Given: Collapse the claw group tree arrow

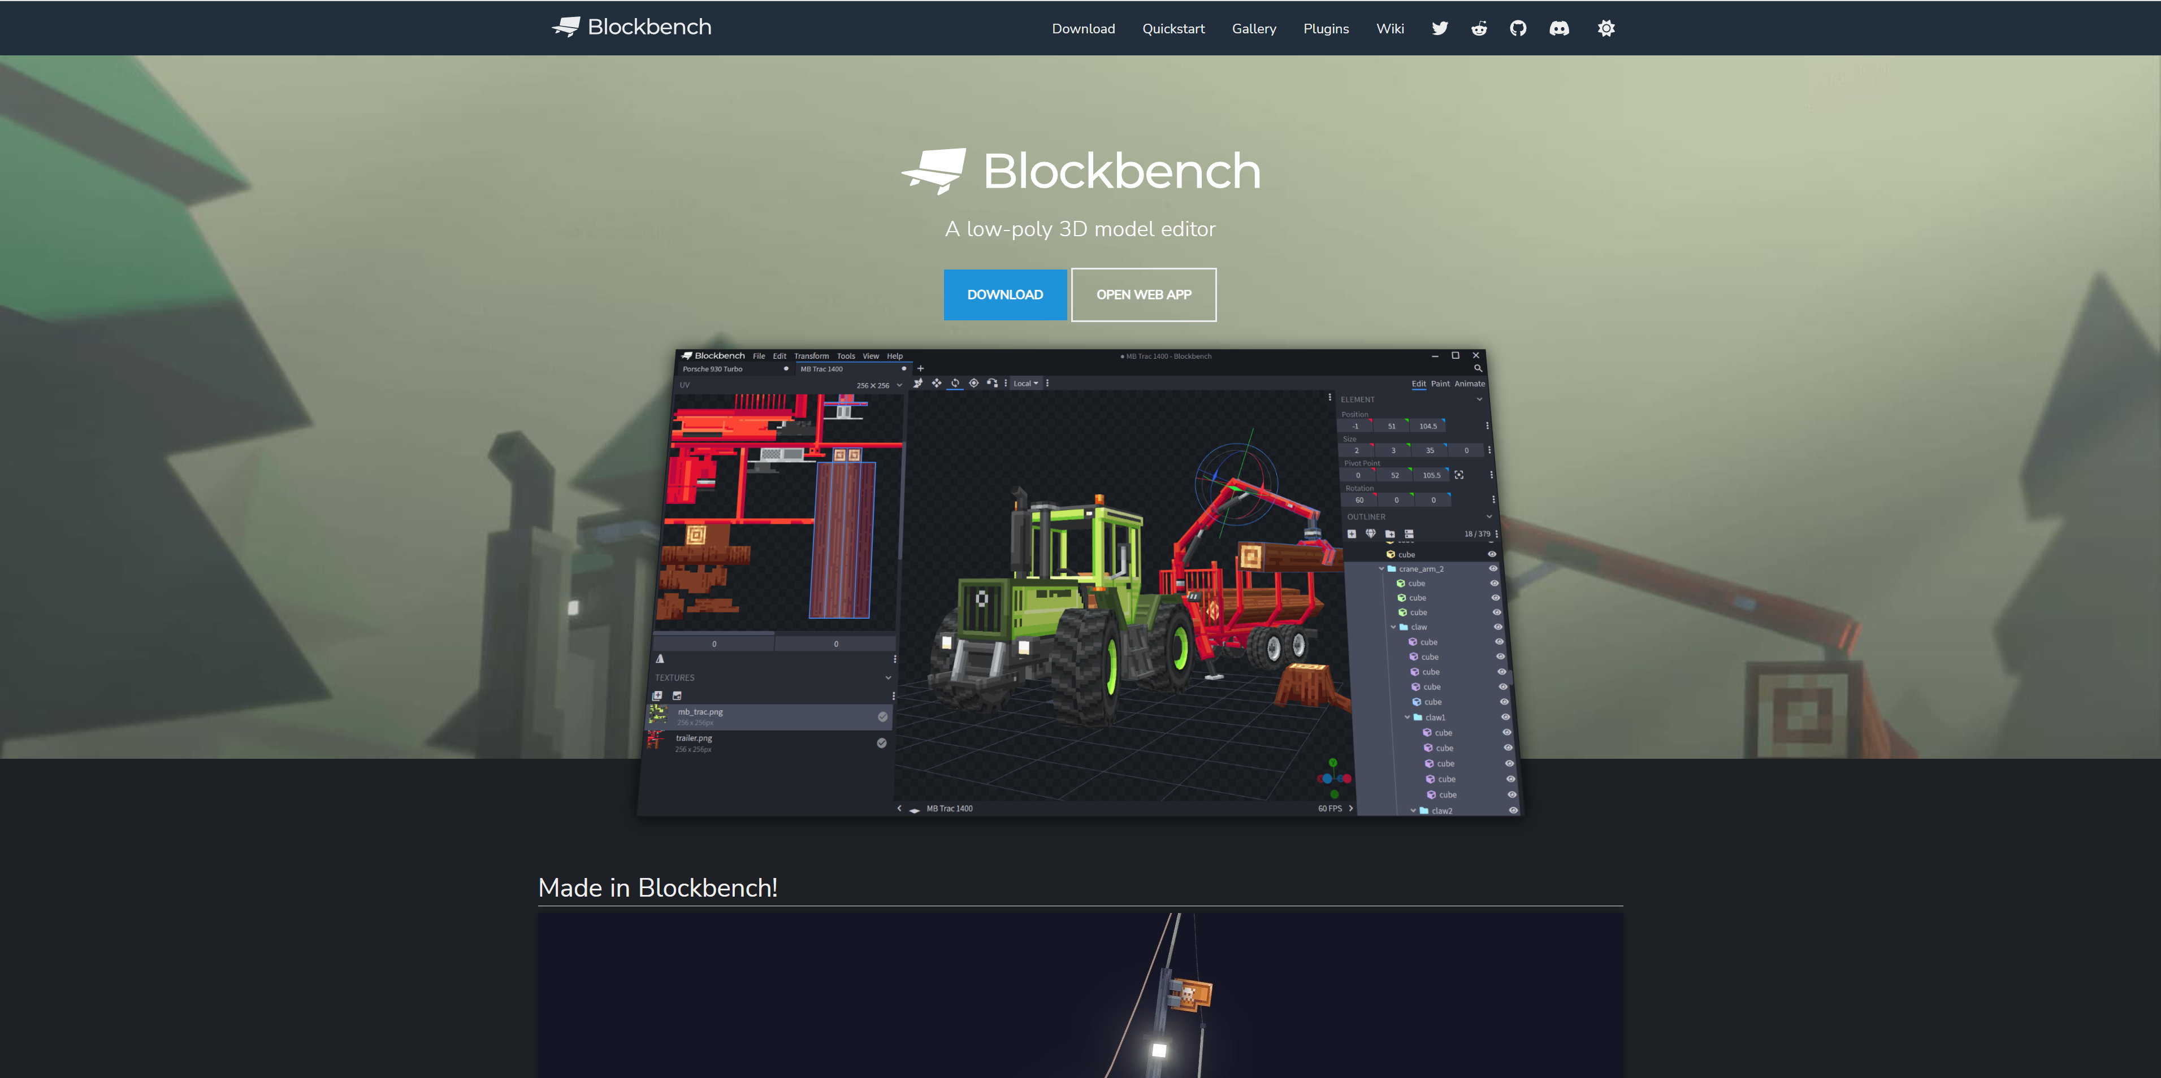Looking at the screenshot, I should [1393, 627].
